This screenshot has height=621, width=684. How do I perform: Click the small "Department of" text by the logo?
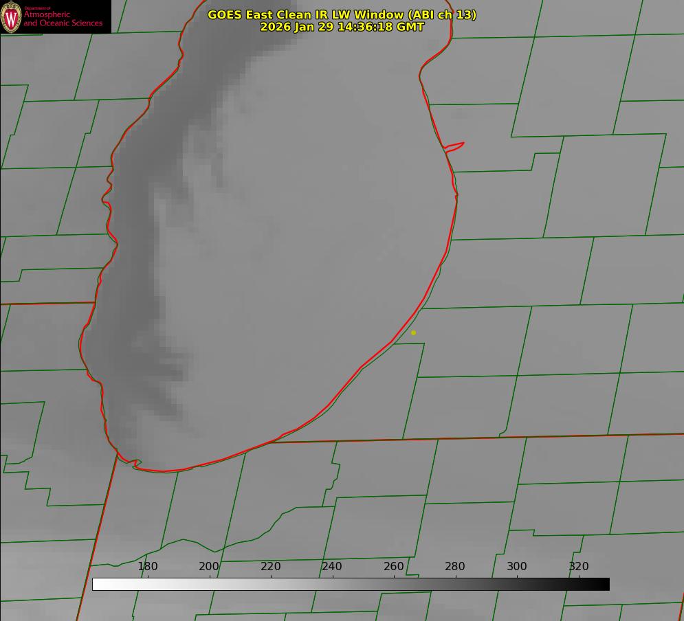click(x=37, y=8)
